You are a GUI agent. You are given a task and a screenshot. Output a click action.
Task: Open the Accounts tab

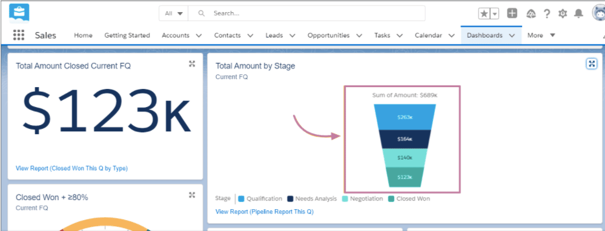pos(176,35)
